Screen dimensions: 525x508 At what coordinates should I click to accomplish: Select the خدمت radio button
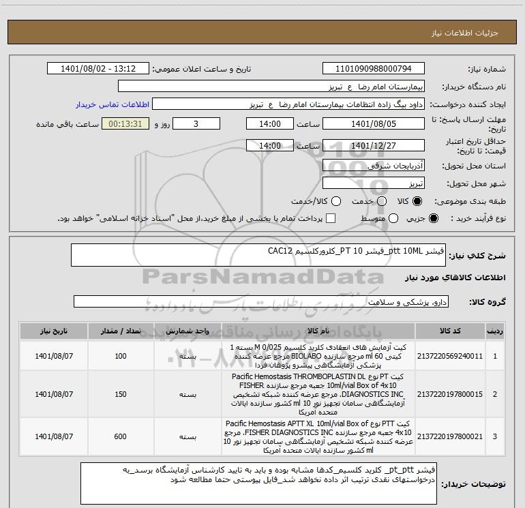pos(382,201)
